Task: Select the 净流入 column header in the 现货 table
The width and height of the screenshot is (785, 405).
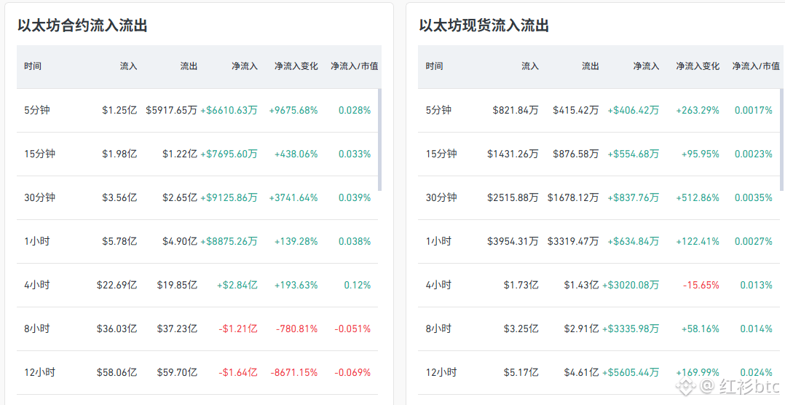Action: tap(646, 66)
